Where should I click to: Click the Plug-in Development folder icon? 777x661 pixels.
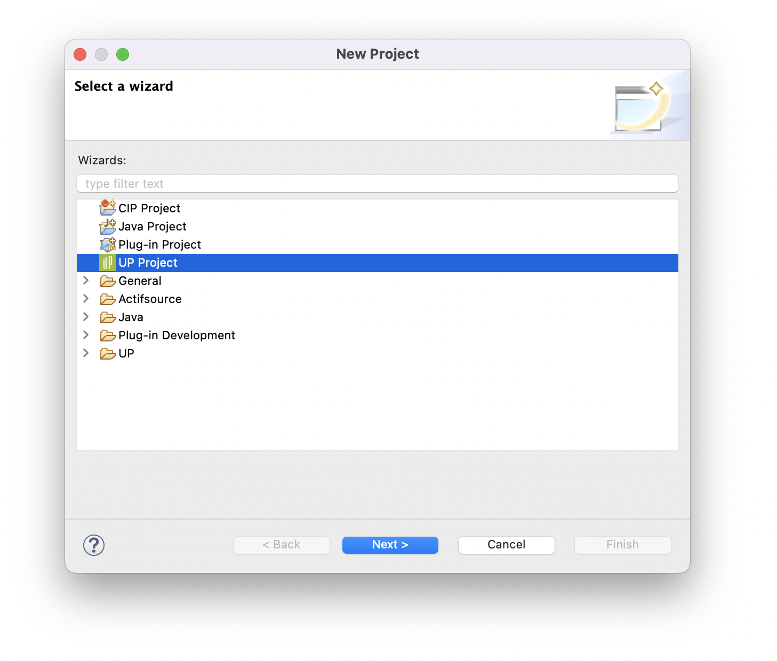[x=108, y=336]
